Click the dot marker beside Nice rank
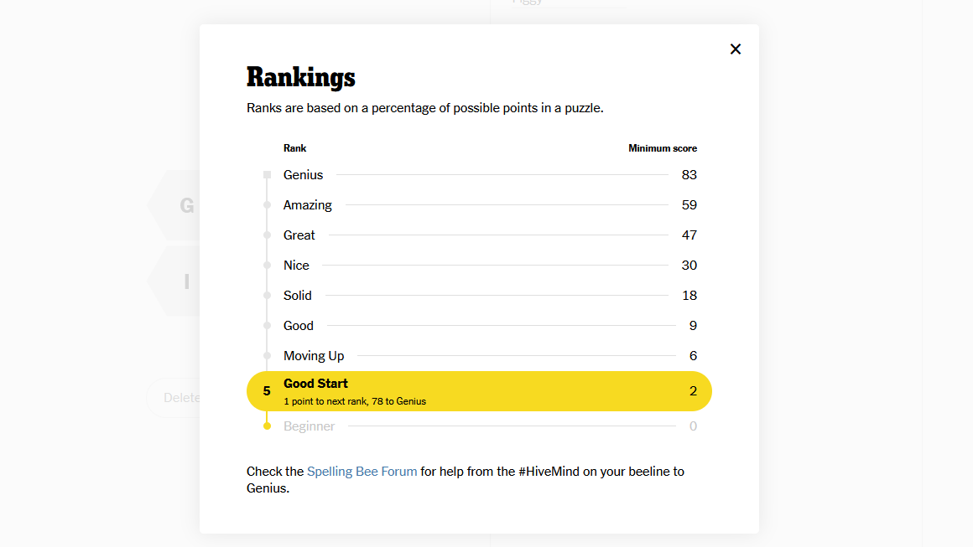Image resolution: width=973 pixels, height=547 pixels. tap(267, 266)
